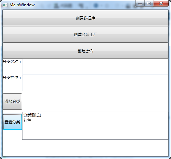Viewport: 171px width, 159px height.
Task: Select the 创建会话 button
Action: [x=85, y=51]
